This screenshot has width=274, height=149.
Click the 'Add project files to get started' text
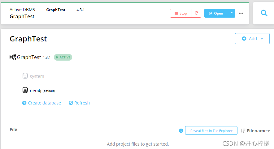click(x=138, y=144)
